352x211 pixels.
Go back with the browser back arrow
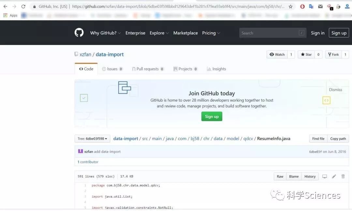point(6,7)
